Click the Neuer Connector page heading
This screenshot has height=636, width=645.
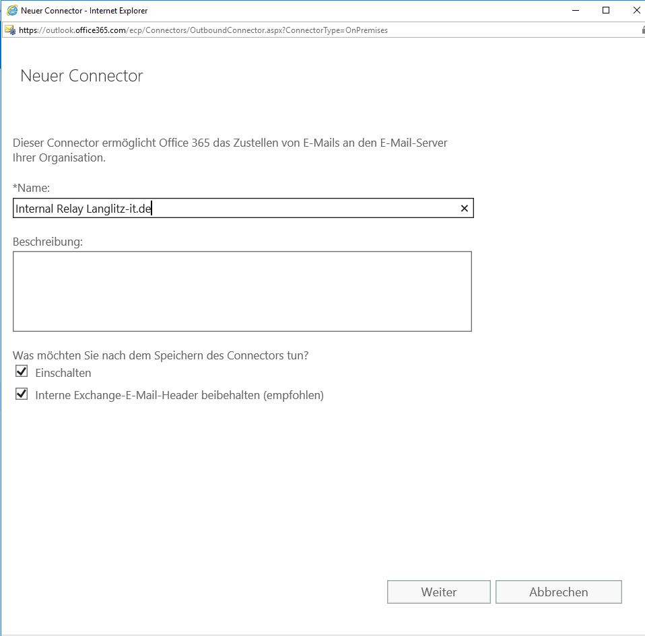tap(81, 75)
